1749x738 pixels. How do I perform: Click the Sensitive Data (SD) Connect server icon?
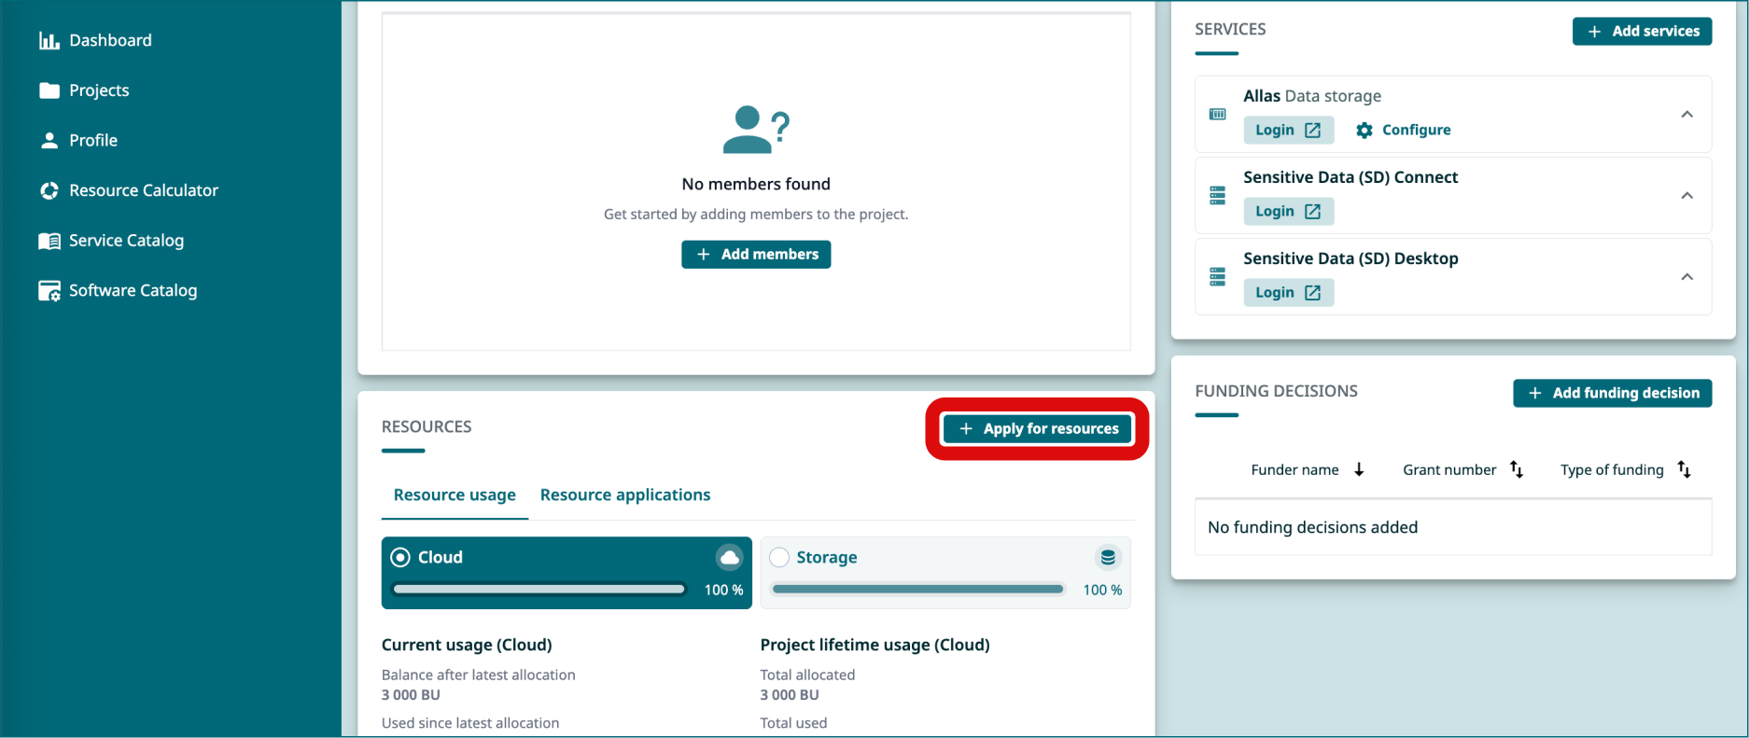tap(1218, 195)
